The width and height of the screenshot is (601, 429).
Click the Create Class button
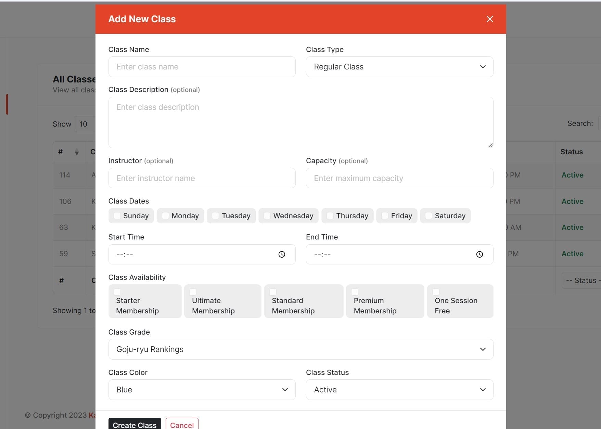[x=135, y=424]
